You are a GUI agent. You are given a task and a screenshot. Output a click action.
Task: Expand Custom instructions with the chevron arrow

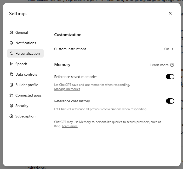172,49
